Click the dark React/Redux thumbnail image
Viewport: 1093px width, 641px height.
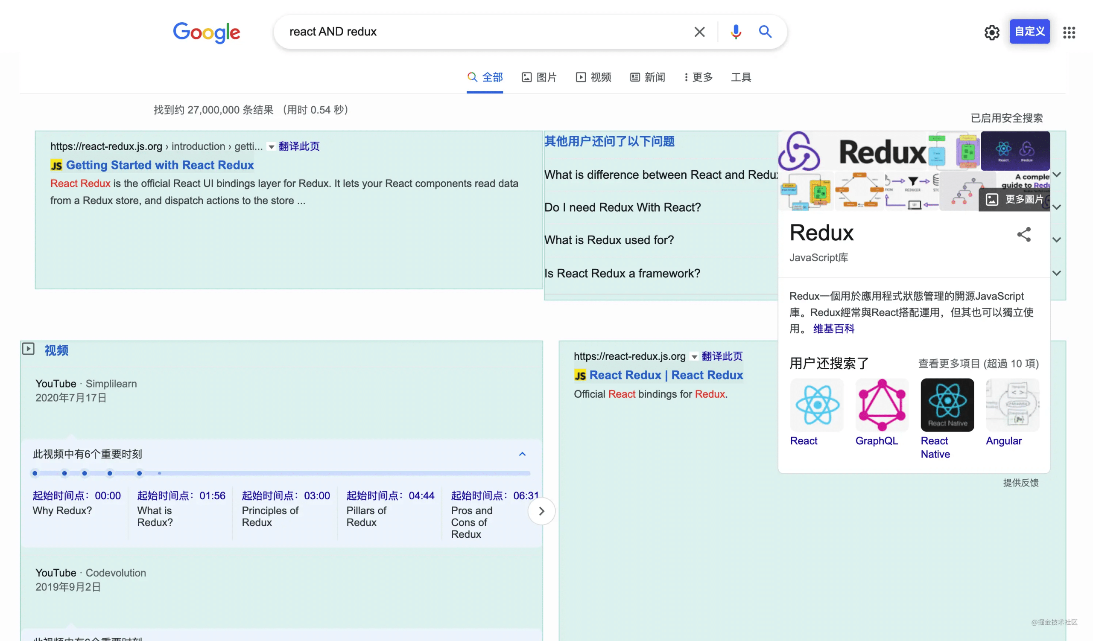[1015, 151]
